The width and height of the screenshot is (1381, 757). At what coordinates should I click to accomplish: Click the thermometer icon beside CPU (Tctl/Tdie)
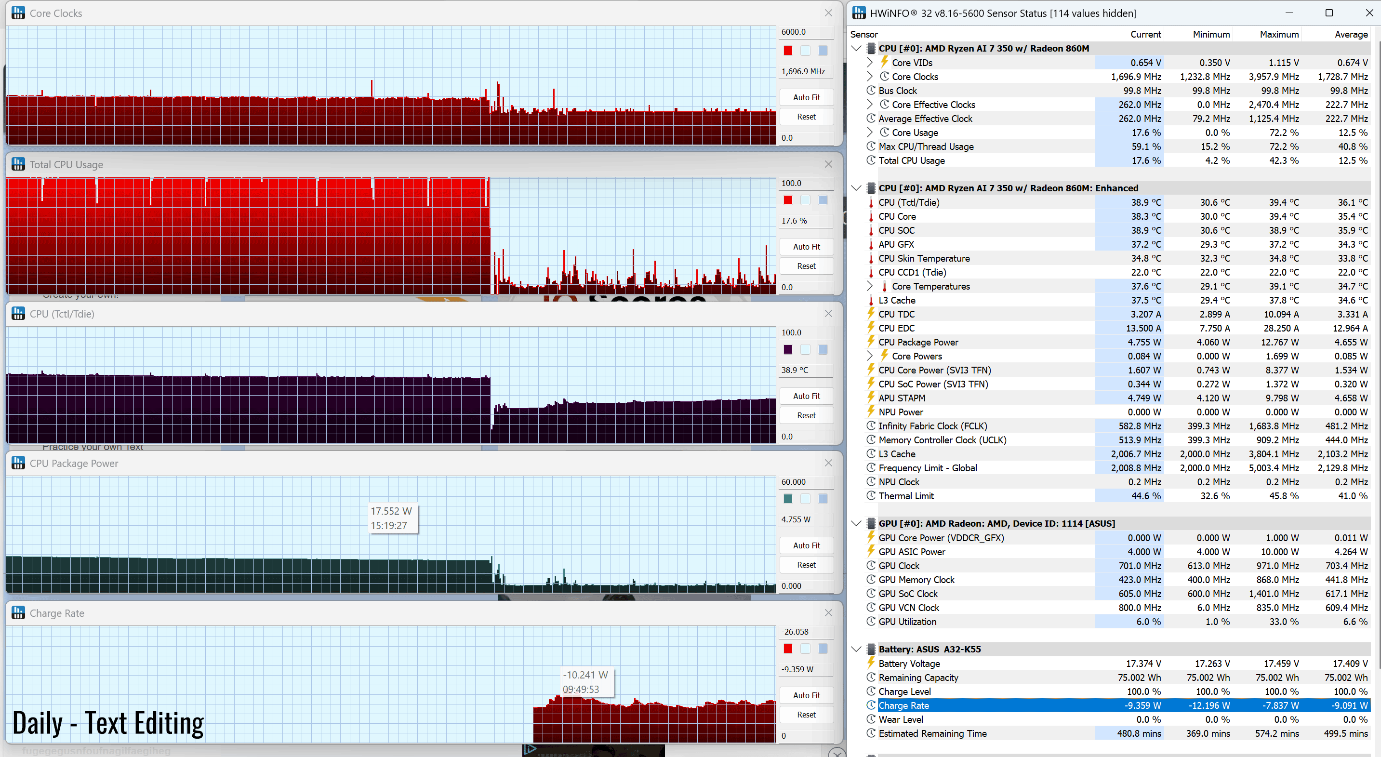871,202
